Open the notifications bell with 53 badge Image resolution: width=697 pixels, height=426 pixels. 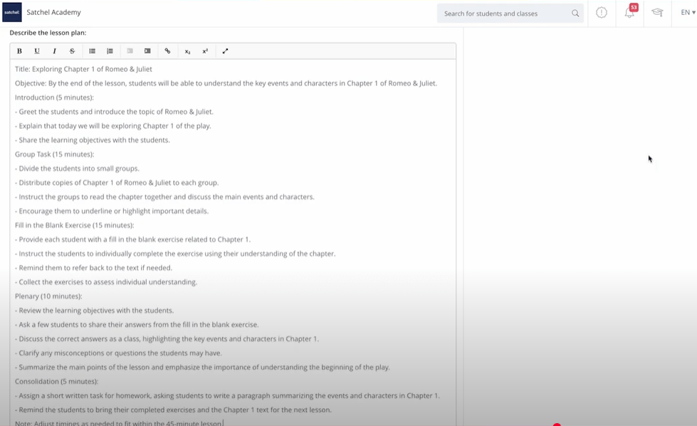(x=629, y=13)
